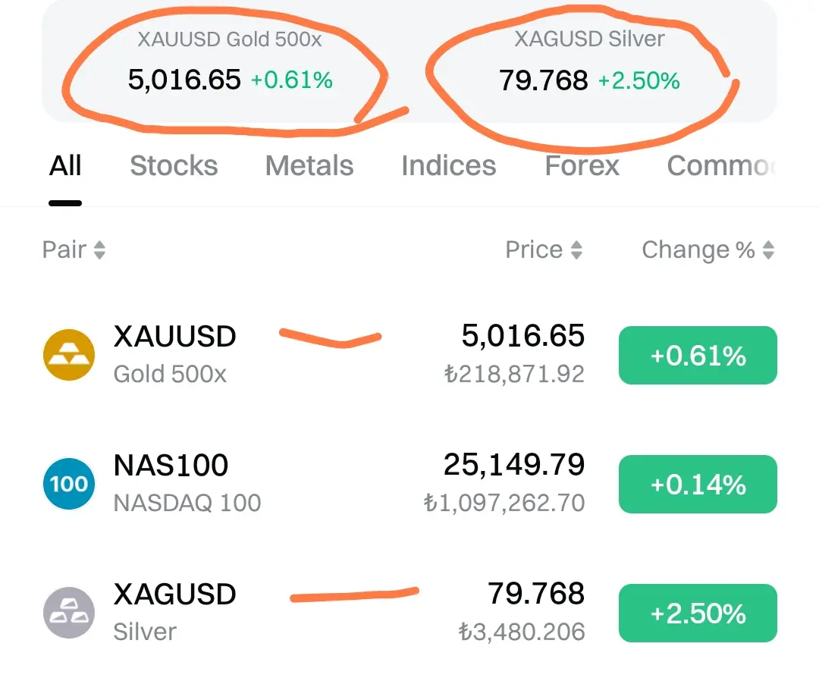Viewport: 819px width, 681px height.
Task: Open the Forex tab
Action: [x=582, y=166]
